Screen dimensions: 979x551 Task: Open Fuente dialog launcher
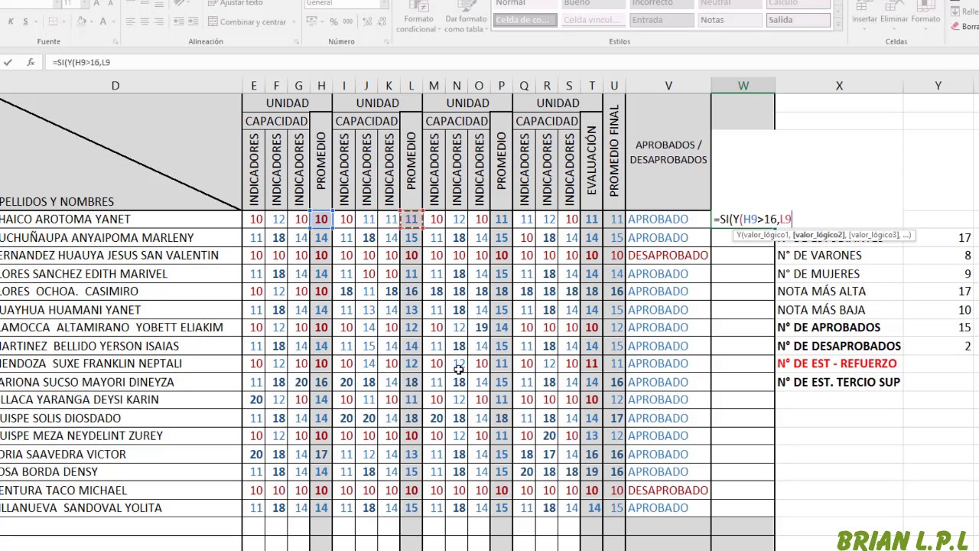tap(115, 42)
